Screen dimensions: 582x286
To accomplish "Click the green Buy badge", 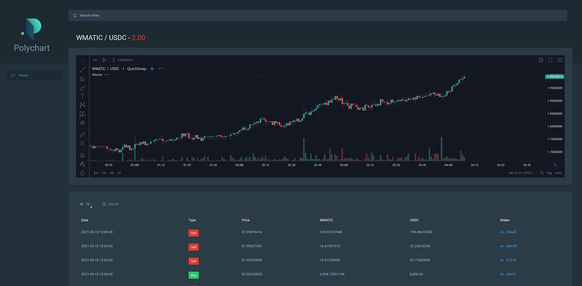I will 194,275.
